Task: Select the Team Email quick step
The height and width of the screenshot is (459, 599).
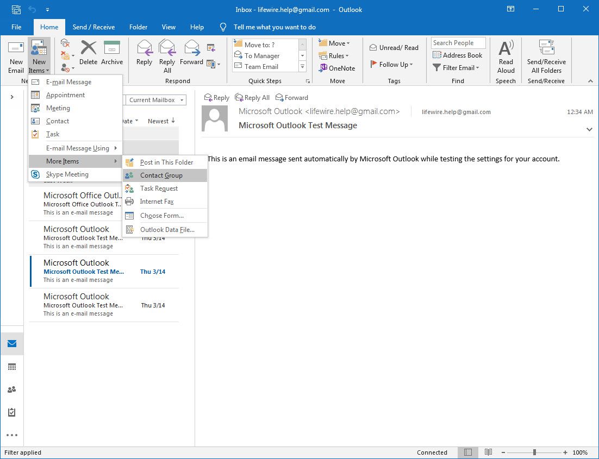Action: tap(265, 66)
